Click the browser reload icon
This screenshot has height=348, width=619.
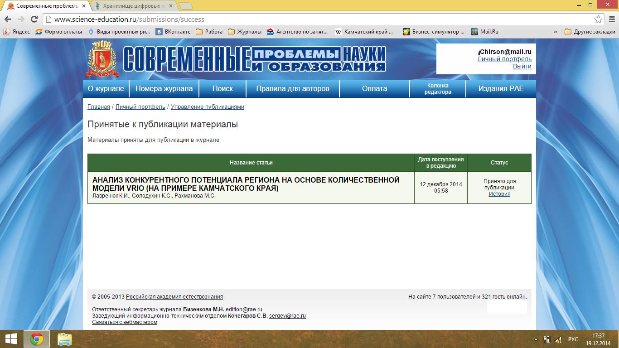[x=34, y=19]
